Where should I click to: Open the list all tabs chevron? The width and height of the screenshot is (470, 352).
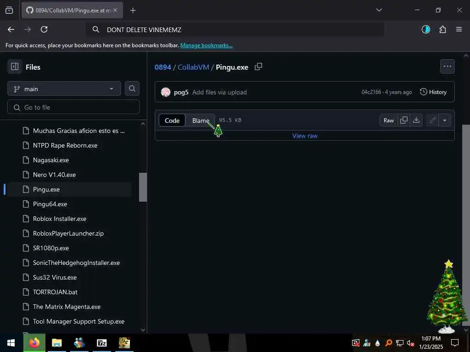(379, 10)
